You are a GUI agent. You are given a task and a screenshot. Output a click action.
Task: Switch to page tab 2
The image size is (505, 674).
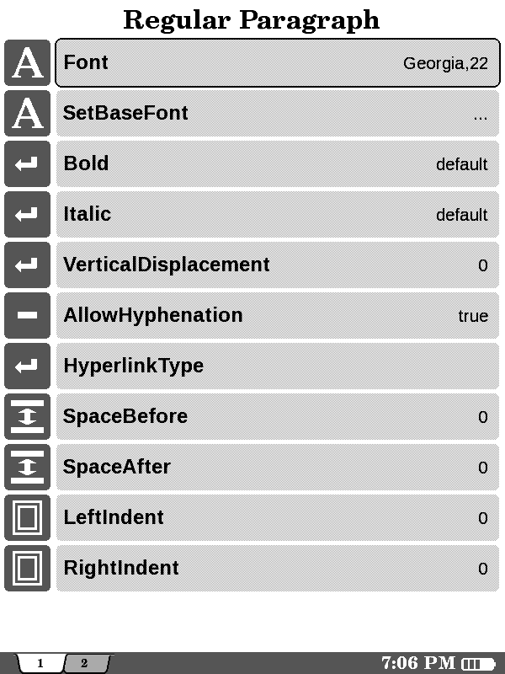pyautogui.click(x=85, y=663)
